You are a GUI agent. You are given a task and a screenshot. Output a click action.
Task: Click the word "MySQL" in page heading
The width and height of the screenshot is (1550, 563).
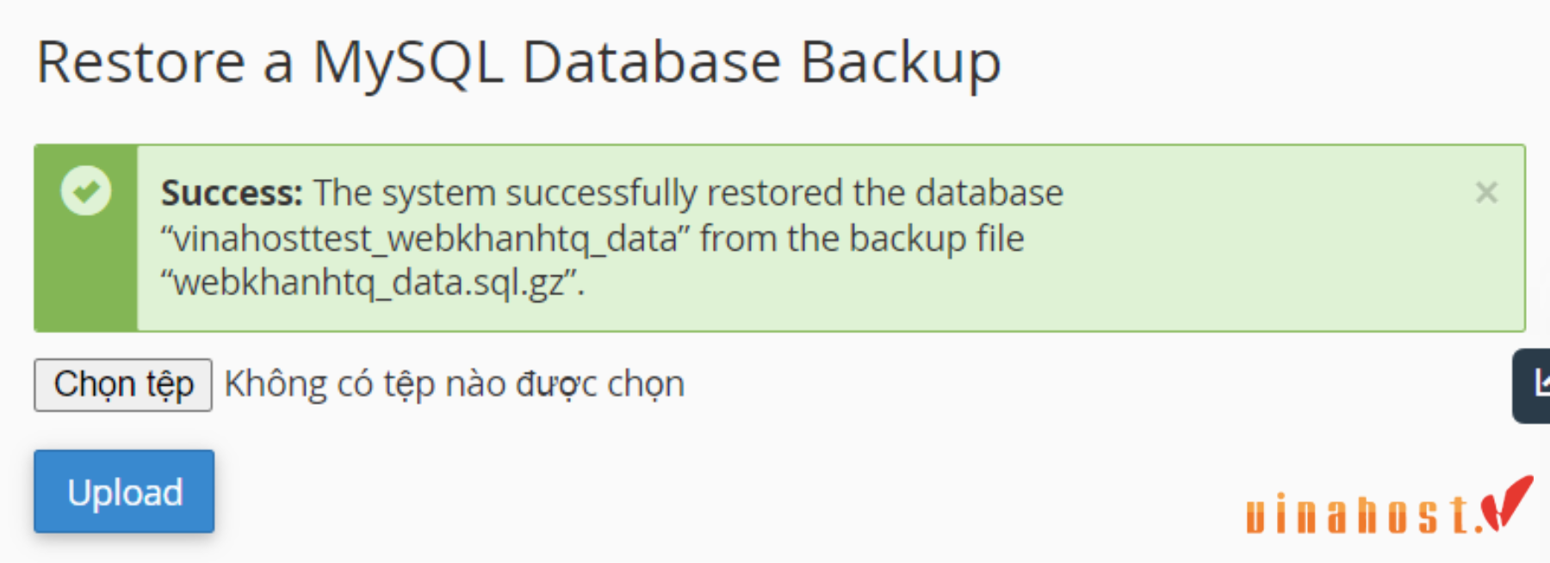click(x=407, y=65)
